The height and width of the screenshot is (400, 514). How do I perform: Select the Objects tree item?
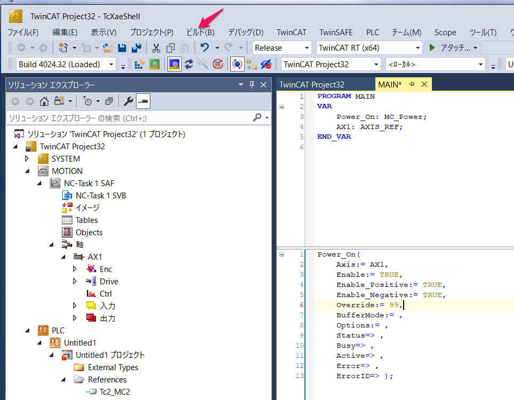(89, 233)
